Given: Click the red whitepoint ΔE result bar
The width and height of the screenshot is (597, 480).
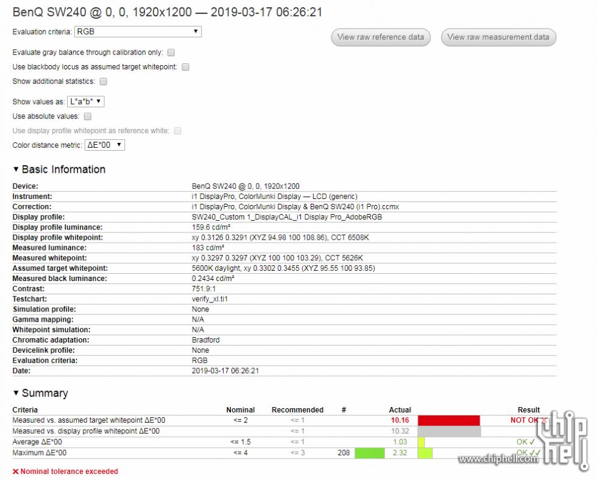Looking at the screenshot, I should pyautogui.click(x=449, y=420).
